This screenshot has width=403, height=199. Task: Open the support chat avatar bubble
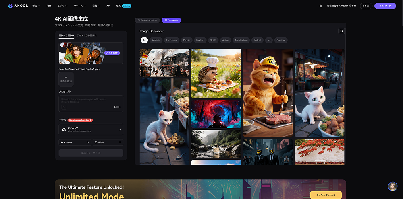[x=393, y=186]
